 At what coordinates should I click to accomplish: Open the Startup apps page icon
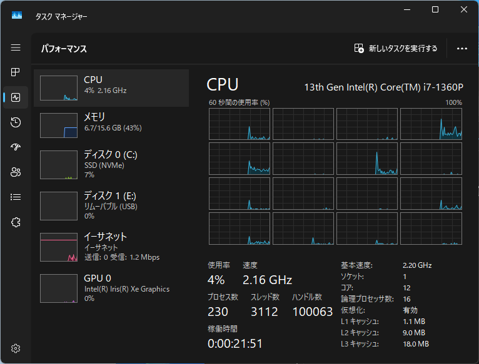tap(16, 147)
